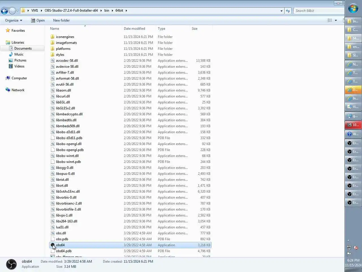Select VM1 in the address breadcrumb
362x272 pixels.
coord(35,10)
